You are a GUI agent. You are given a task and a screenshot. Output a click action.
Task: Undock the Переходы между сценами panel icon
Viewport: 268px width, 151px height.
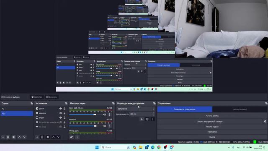tap(154, 103)
